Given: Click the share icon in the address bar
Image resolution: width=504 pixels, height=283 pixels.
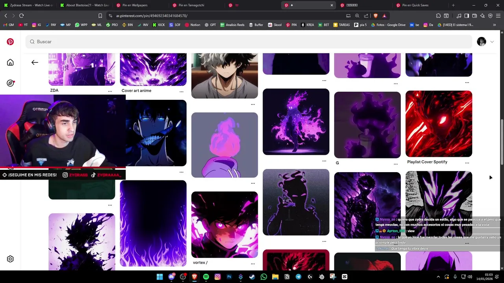Looking at the screenshot, I should (366, 16).
